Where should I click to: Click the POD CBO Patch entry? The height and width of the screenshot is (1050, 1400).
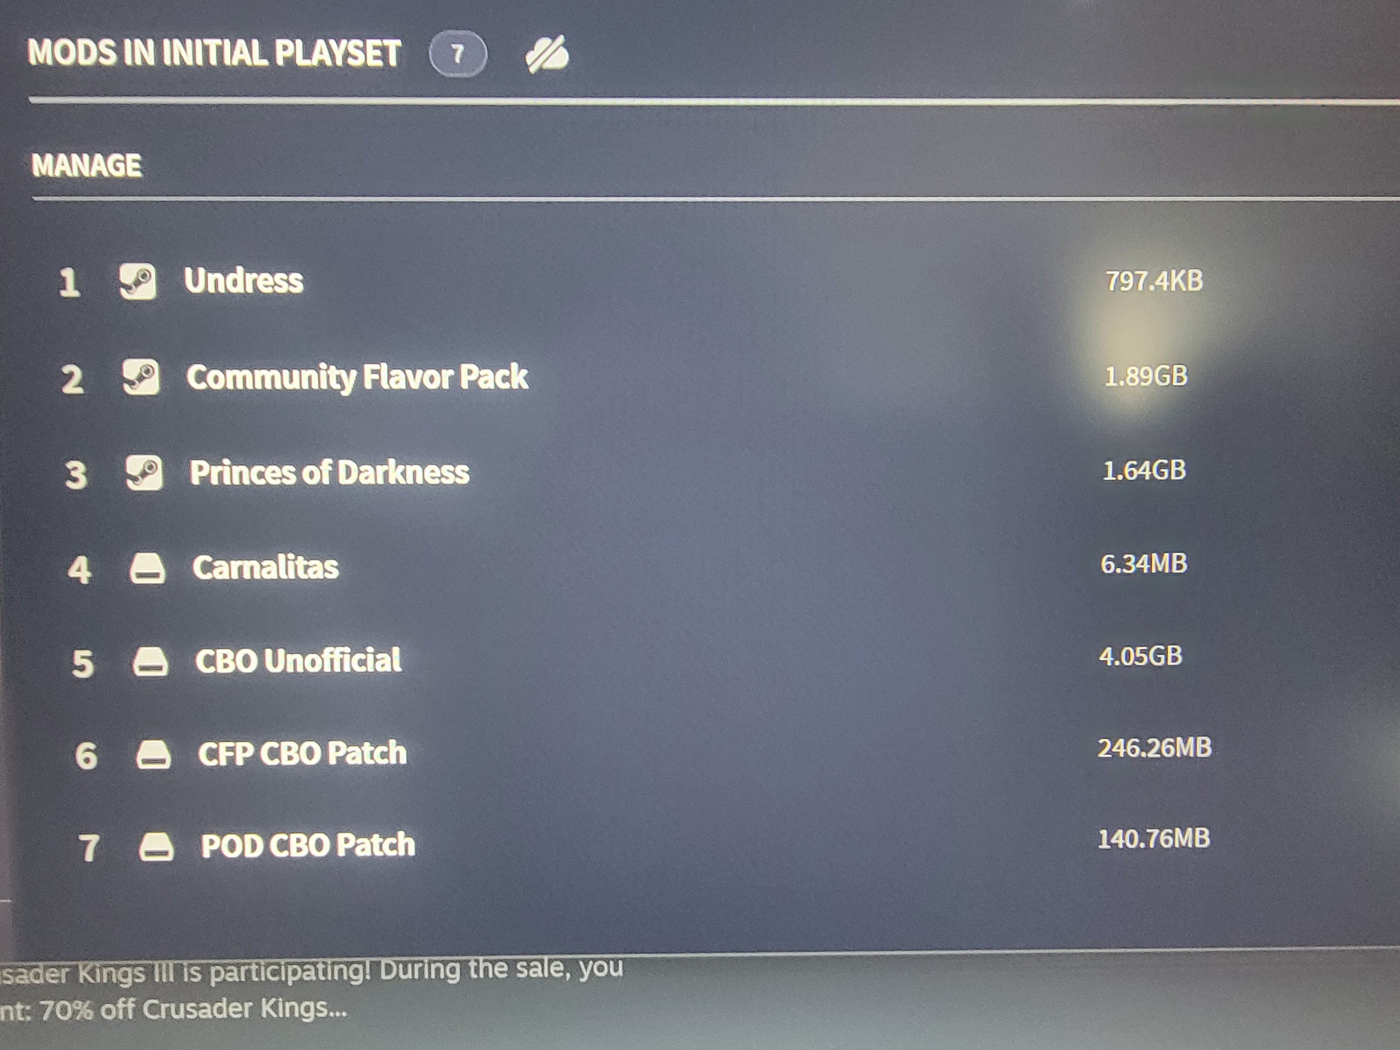coord(308,845)
